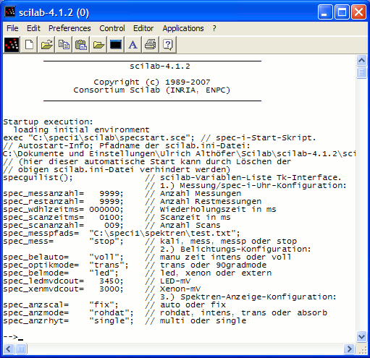The width and height of the screenshot is (370, 358).
Task: Click the line "specguilist();"
Action: [38, 178]
